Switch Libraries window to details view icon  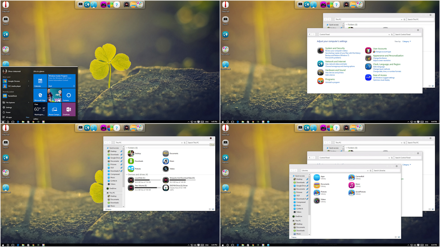point(396,237)
